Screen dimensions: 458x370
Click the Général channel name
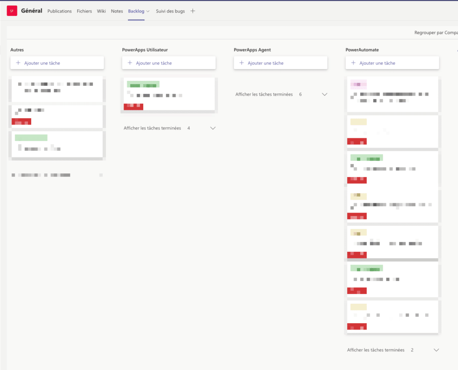[32, 11]
